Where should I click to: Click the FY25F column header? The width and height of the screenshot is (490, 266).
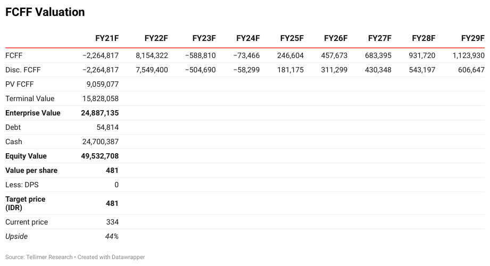click(x=292, y=38)
